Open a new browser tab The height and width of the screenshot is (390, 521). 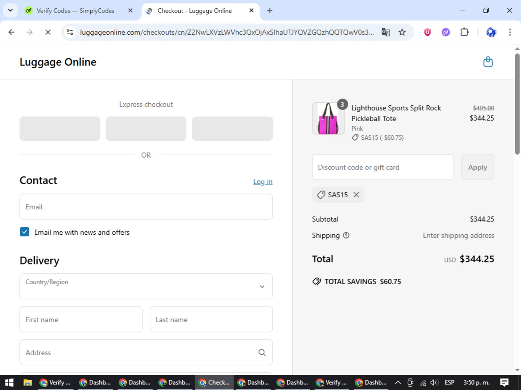[270, 10]
